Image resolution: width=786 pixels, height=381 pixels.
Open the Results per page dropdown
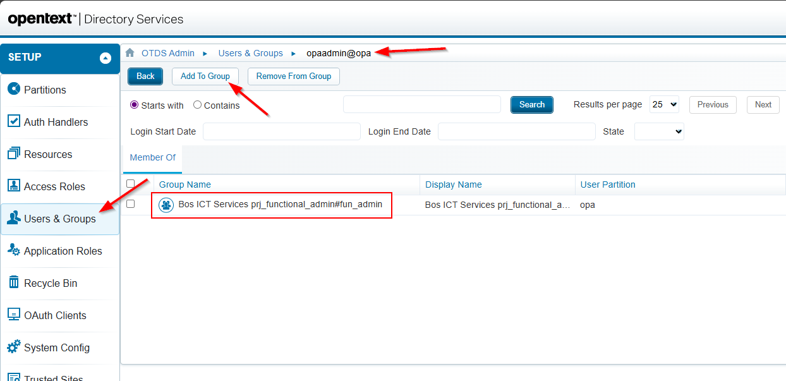(x=664, y=105)
